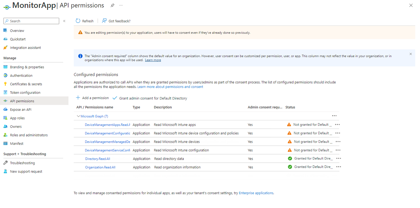Click the warning icon on DeviceManagementApps row
The image size is (420, 208).
[x=289, y=125]
